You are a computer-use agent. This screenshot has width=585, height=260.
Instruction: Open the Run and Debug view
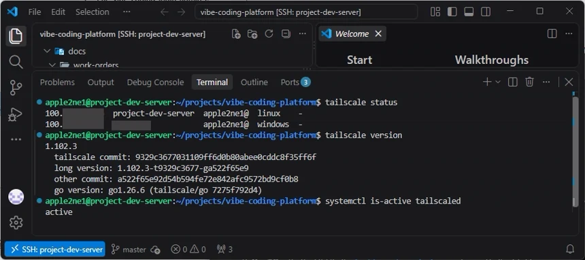pyautogui.click(x=16, y=114)
